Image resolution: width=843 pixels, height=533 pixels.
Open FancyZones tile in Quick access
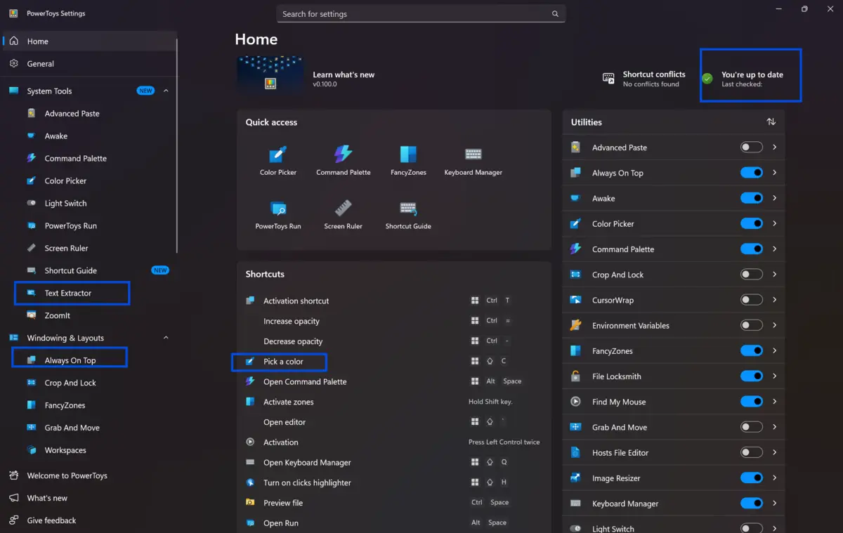click(x=408, y=161)
